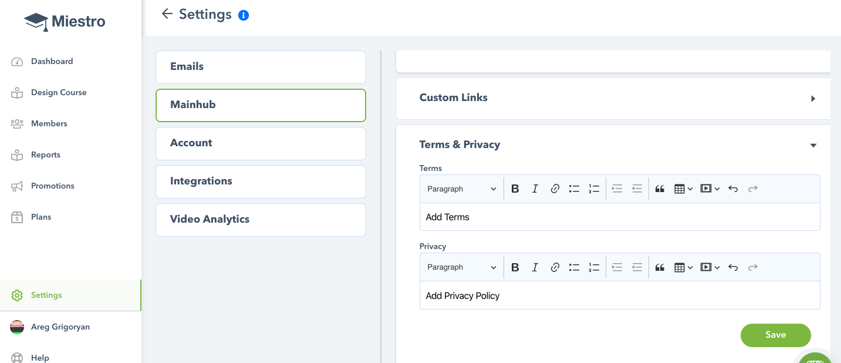Open the insert media dropdown in Terms editor
The width and height of the screenshot is (841, 363).
(x=710, y=189)
